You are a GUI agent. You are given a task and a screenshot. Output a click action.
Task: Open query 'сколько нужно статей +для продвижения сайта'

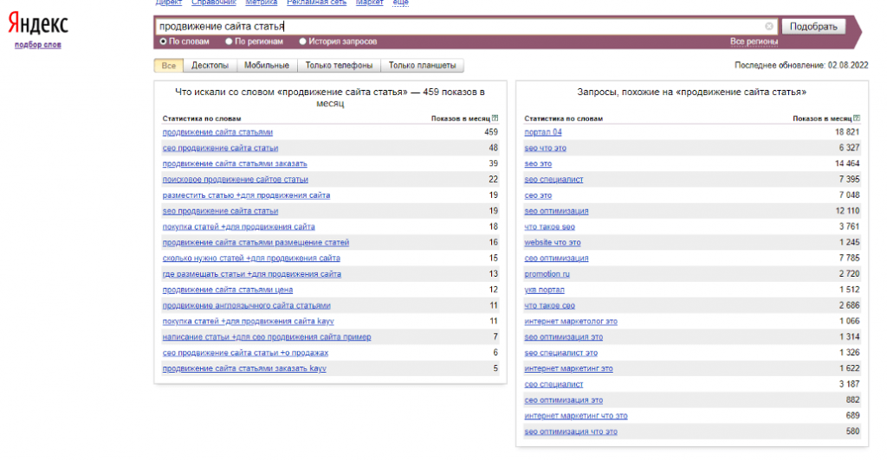click(x=251, y=258)
